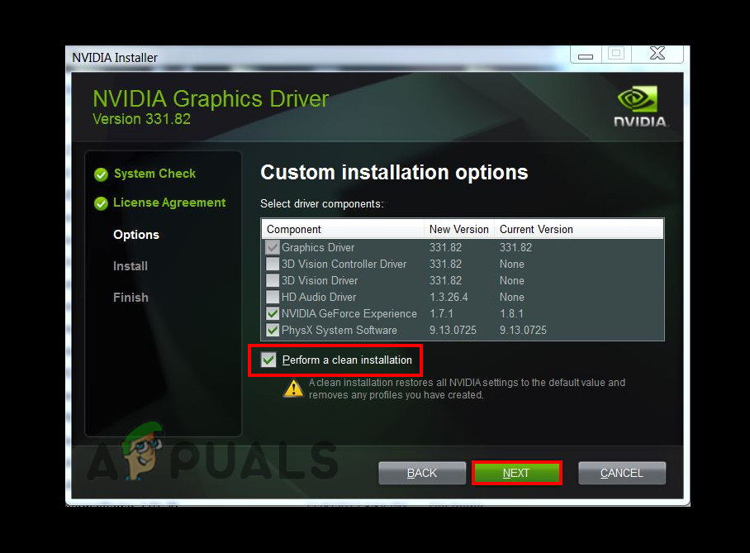Click the License Agreement green checkmark icon
The height and width of the screenshot is (553, 750).
[101, 203]
